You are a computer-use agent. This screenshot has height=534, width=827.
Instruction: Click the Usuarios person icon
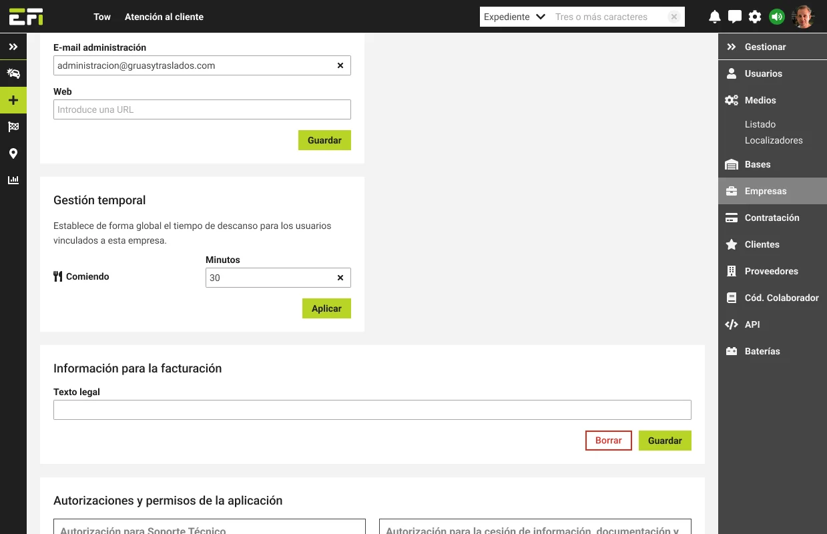pyautogui.click(x=732, y=73)
